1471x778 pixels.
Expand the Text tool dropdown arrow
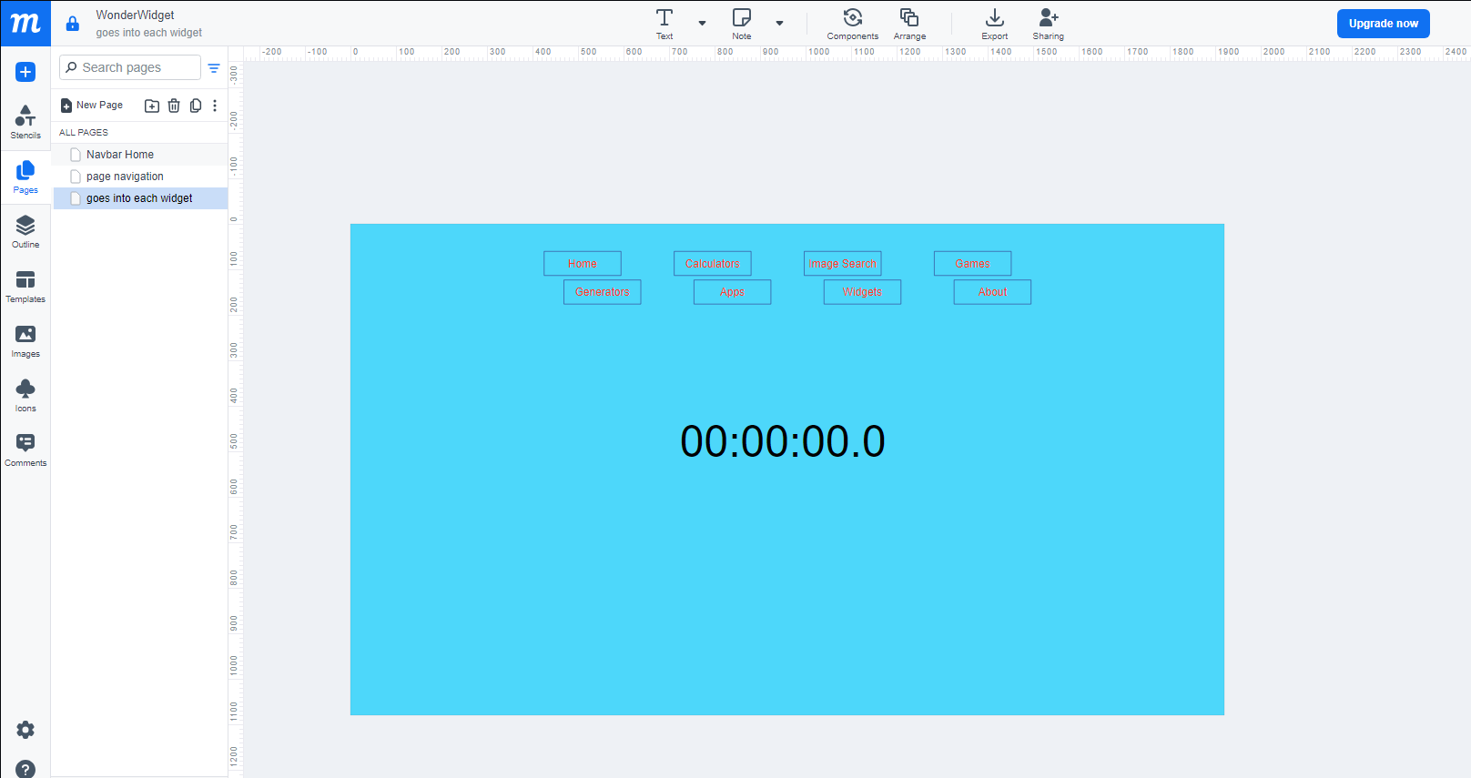(x=702, y=24)
